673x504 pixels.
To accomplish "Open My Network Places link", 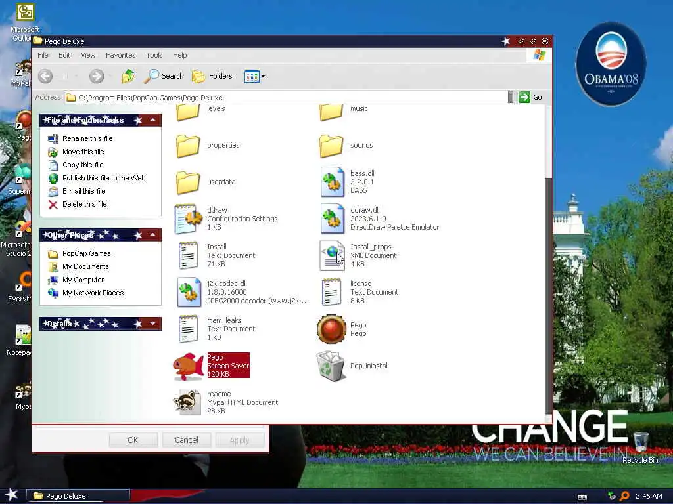I will [x=93, y=293].
